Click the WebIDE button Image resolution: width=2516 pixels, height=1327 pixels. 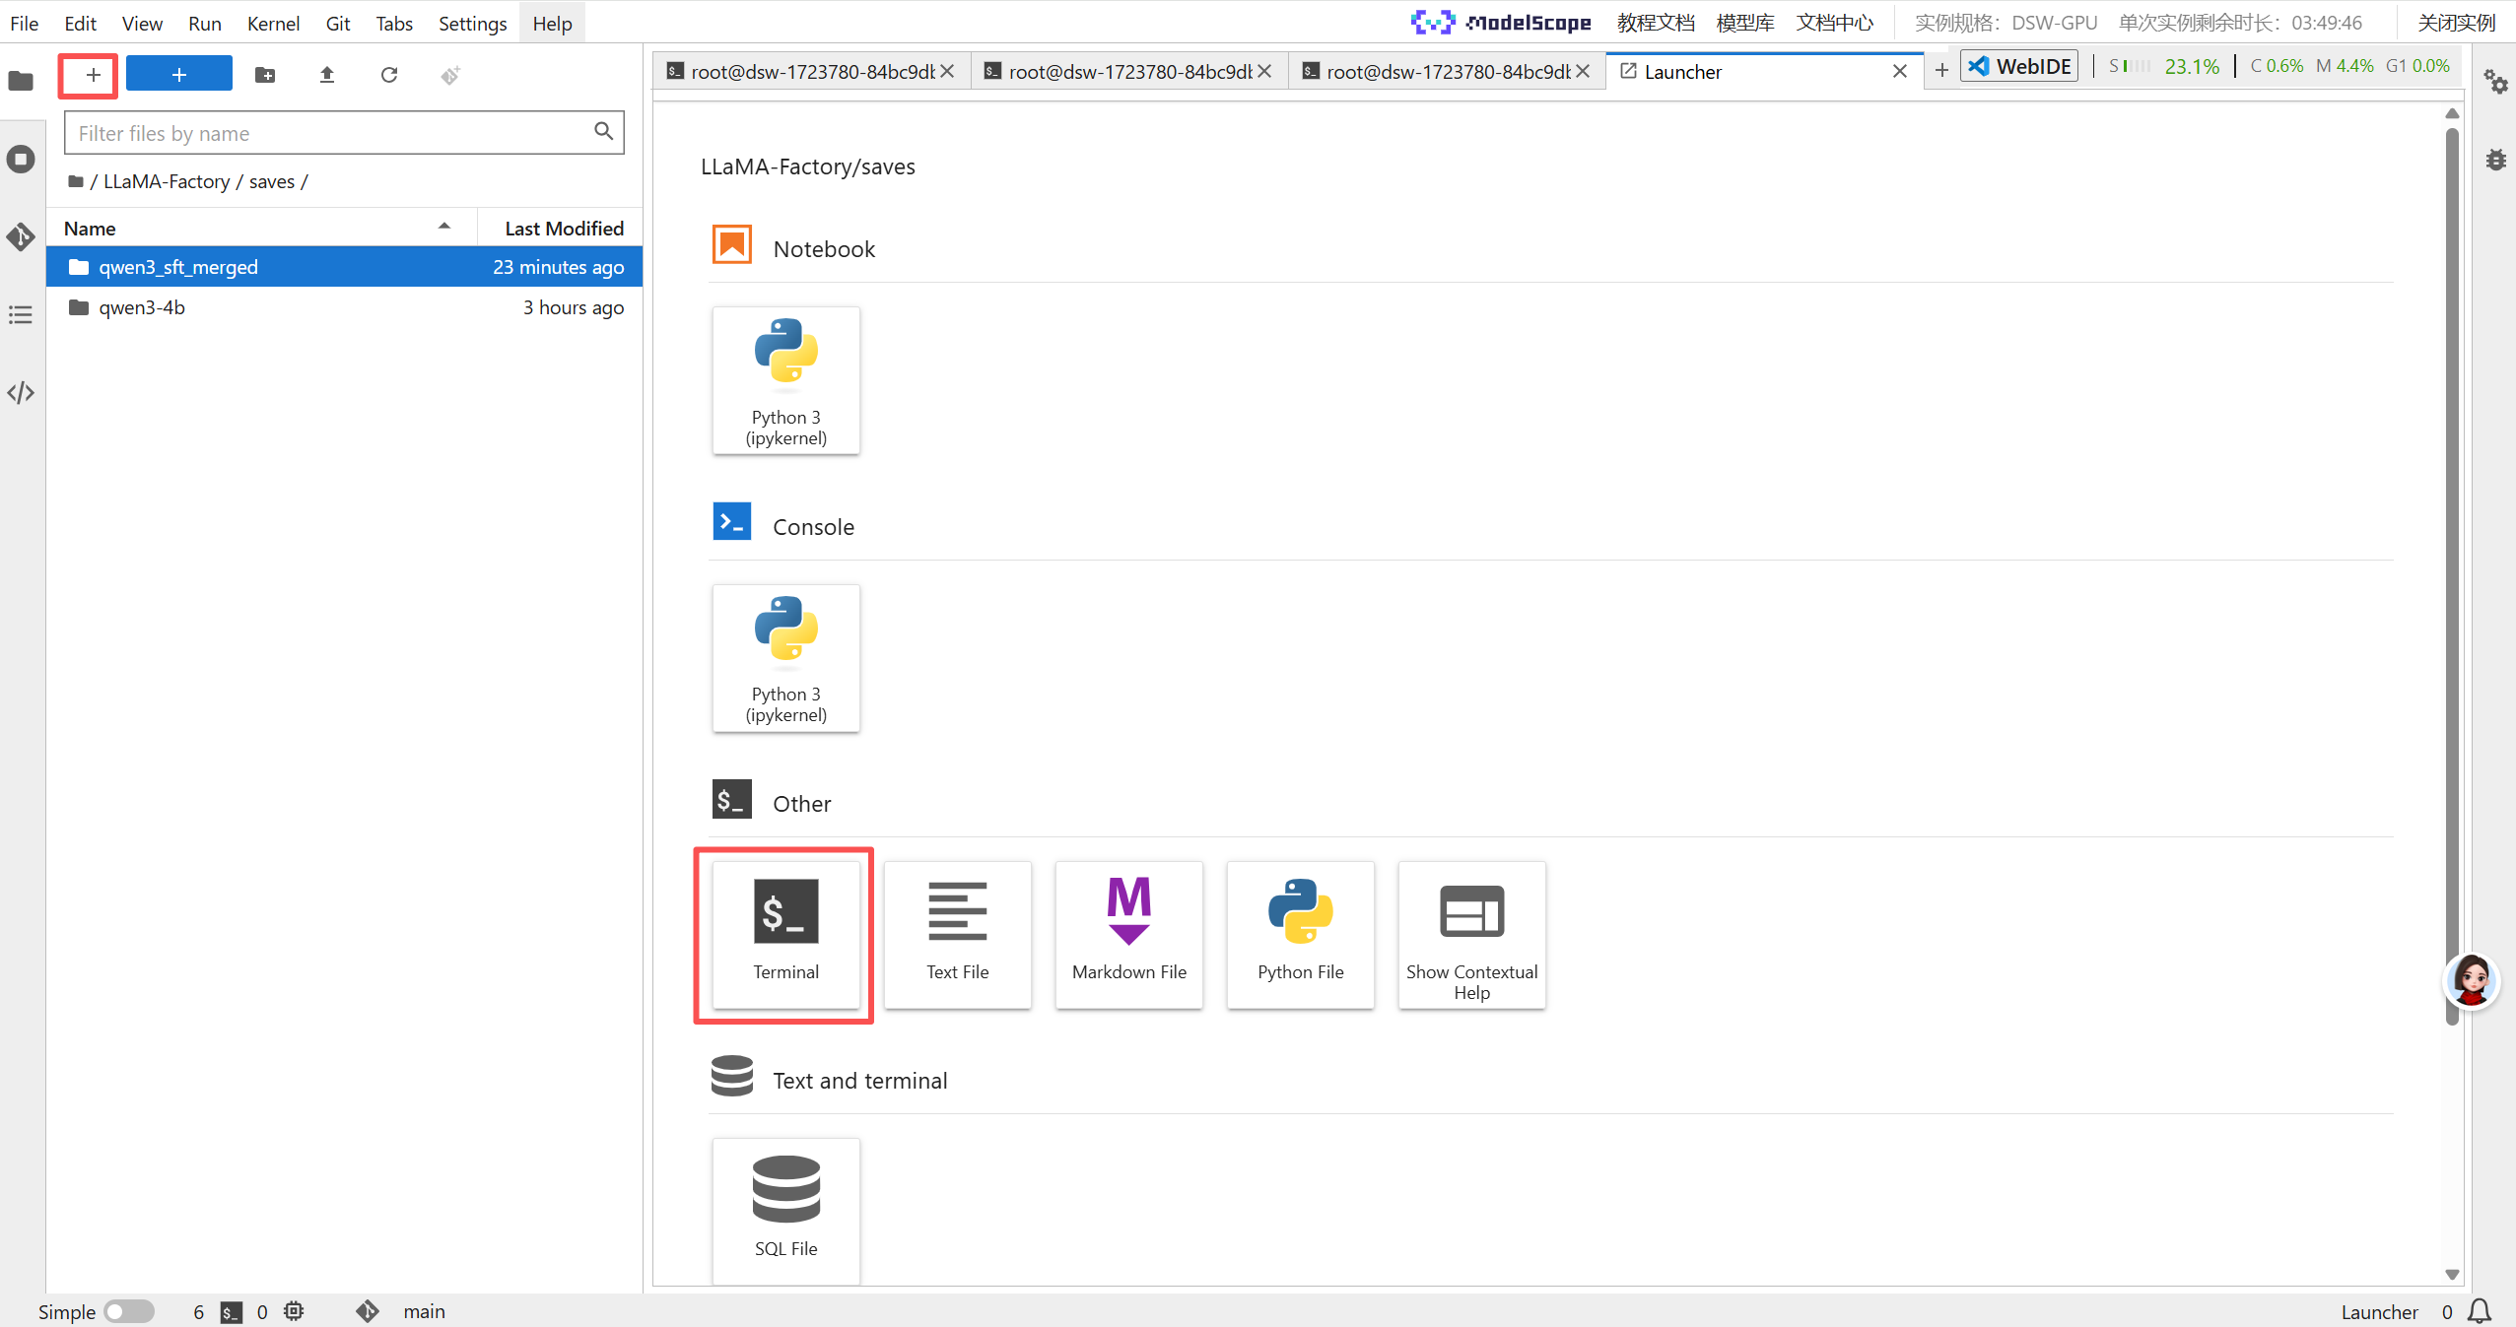pyautogui.click(x=2020, y=66)
